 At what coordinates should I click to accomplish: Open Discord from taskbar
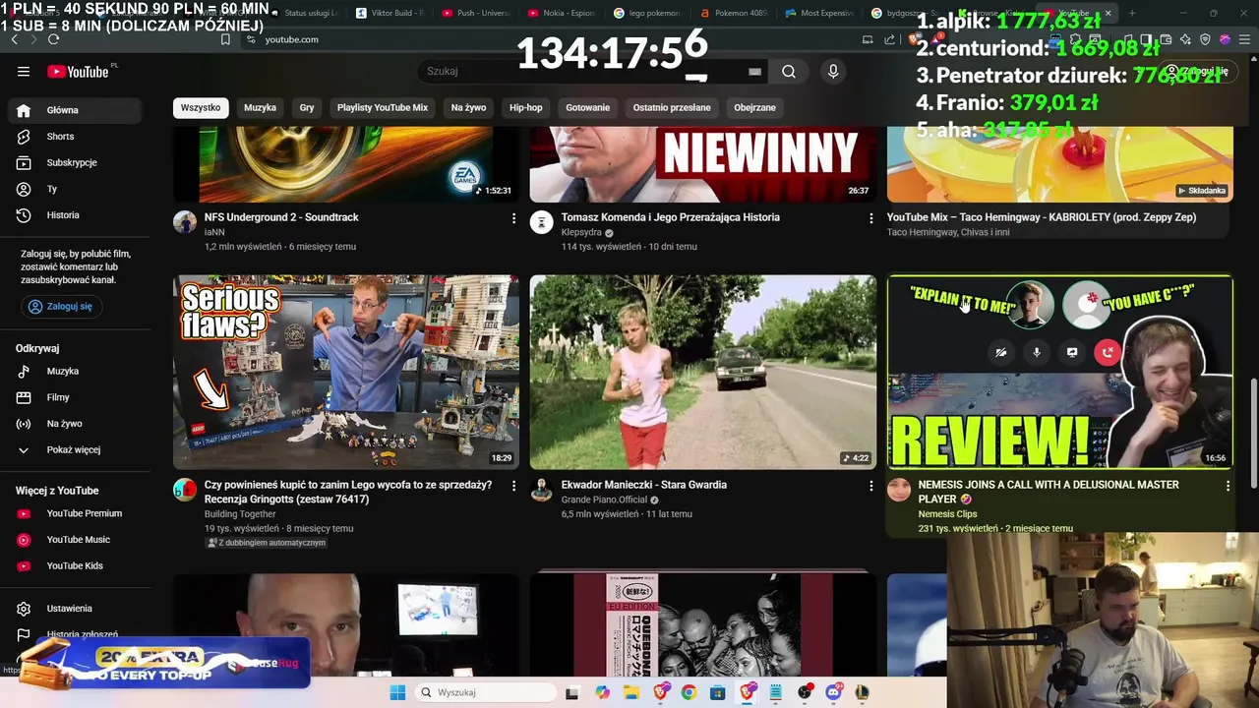(x=833, y=692)
